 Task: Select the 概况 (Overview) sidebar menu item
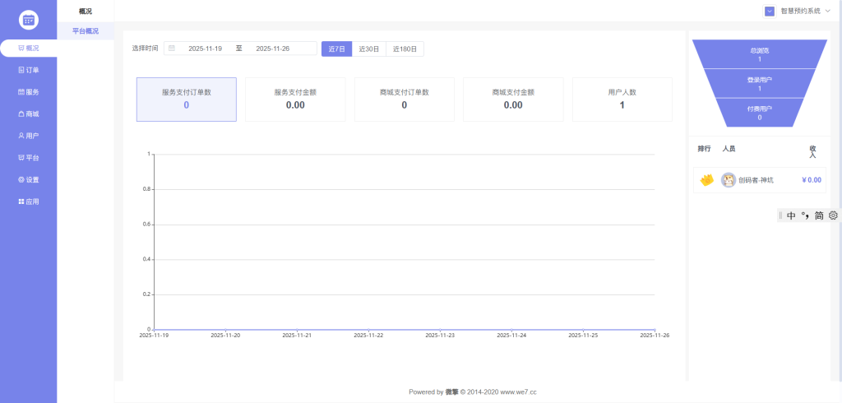29,49
